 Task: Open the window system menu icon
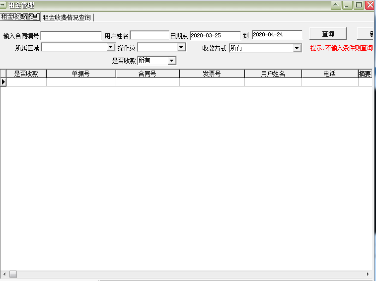click(3, 5)
